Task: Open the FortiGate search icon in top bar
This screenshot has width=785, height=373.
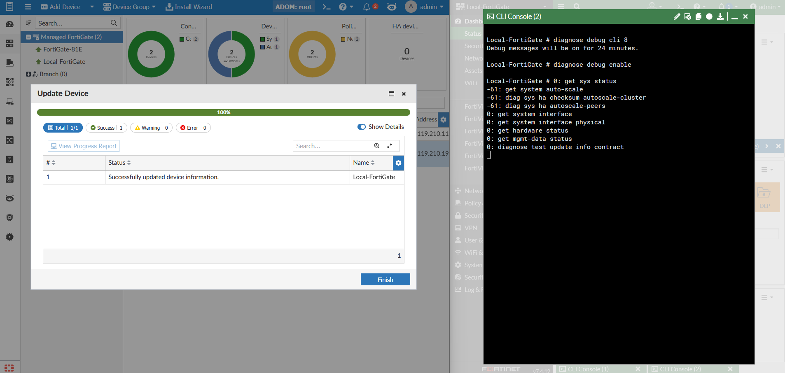Action: pos(577,7)
